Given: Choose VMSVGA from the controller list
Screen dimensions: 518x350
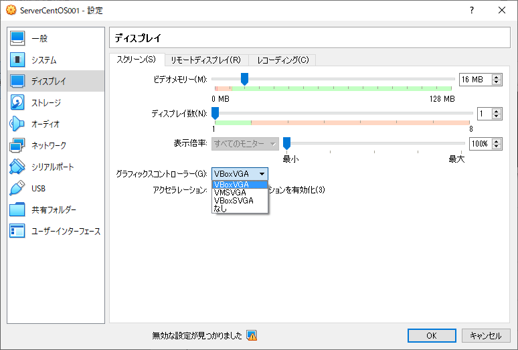Looking at the screenshot, I should click(240, 193).
